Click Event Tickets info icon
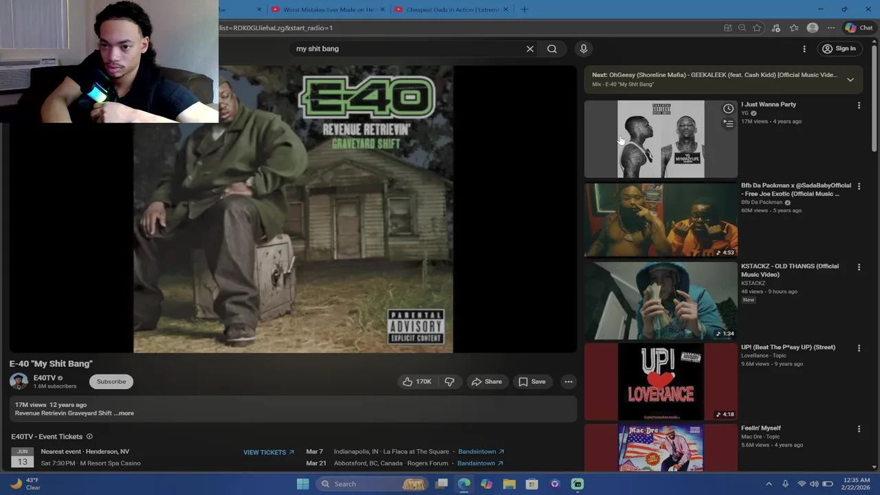 tap(89, 437)
